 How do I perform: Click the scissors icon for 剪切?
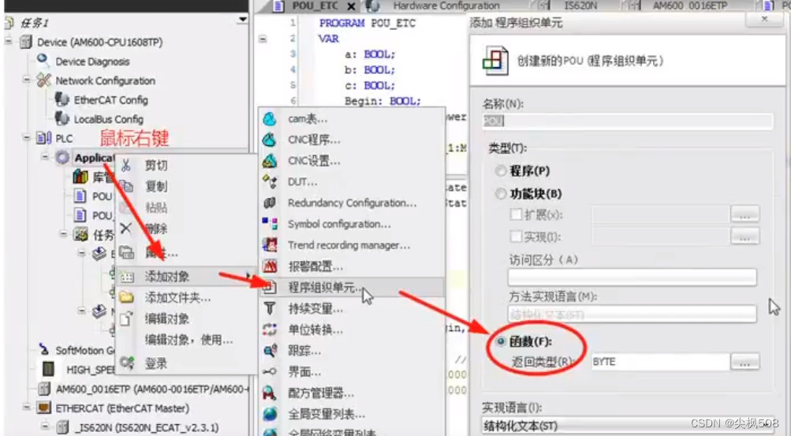126,166
